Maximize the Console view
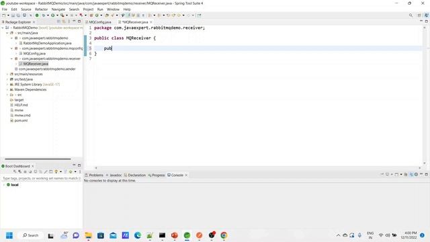 427,175
